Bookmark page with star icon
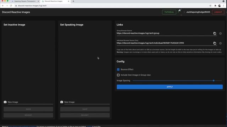227x127 pixels. [x=210, y=6]
